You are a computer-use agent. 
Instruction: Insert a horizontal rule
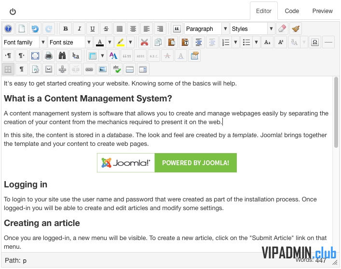click(328, 42)
